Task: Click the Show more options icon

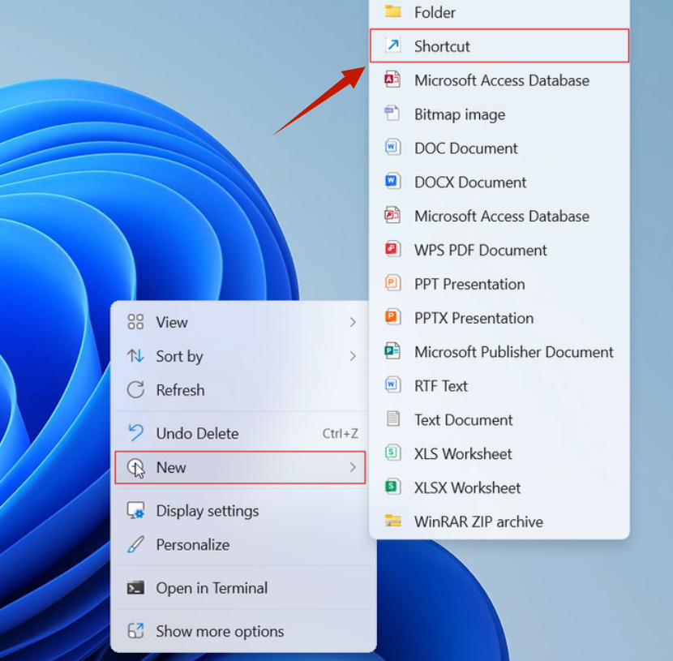Action: [135, 631]
